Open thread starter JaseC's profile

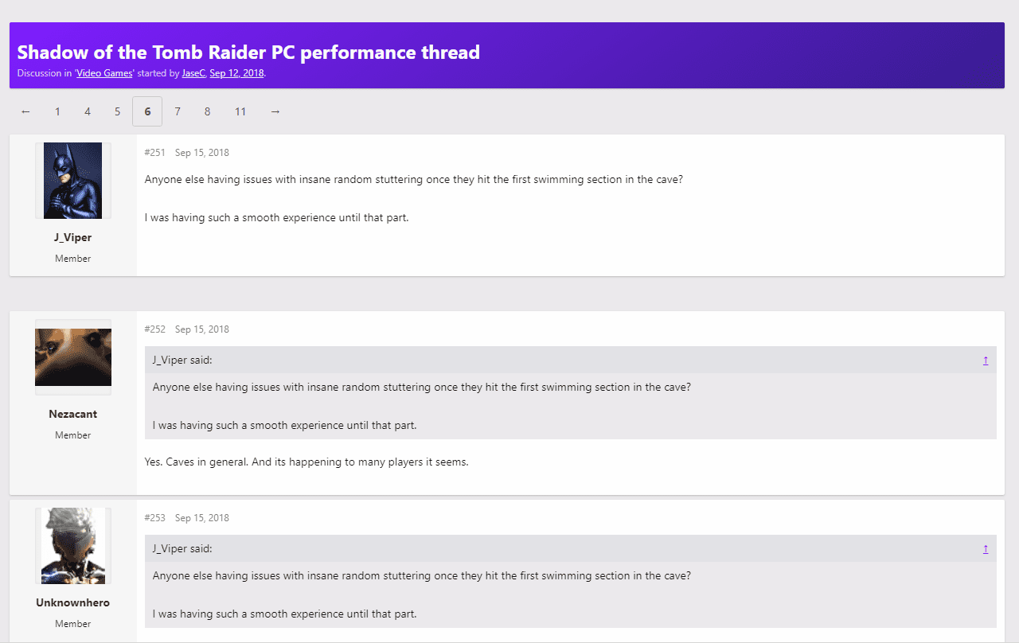[x=193, y=73]
